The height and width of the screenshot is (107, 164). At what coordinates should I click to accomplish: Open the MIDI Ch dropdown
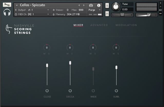(32, 14)
